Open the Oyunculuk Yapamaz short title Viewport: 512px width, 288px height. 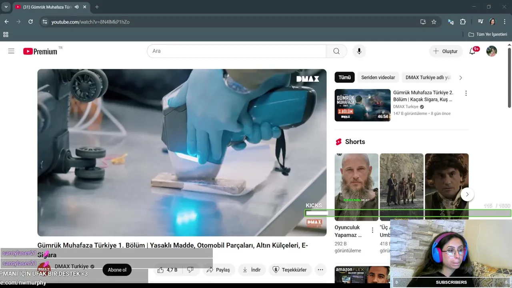click(x=348, y=231)
